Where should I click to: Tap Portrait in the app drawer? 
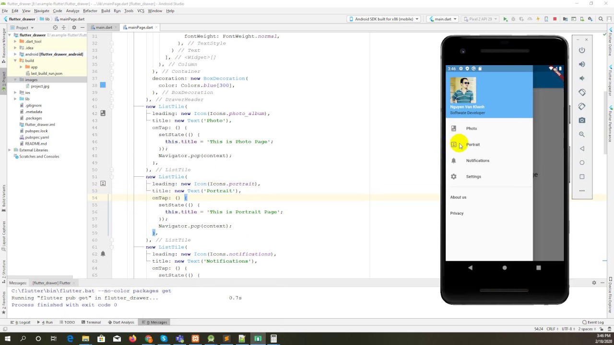[x=489, y=144]
